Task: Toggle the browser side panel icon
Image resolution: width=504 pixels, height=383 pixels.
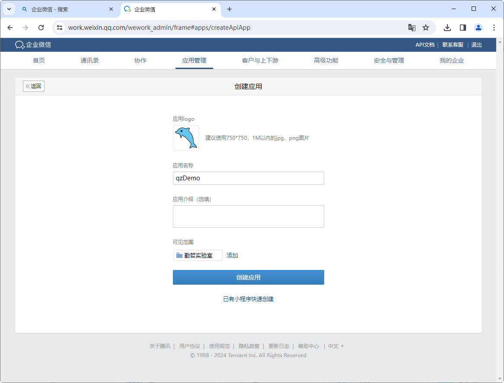Action: coord(463,28)
